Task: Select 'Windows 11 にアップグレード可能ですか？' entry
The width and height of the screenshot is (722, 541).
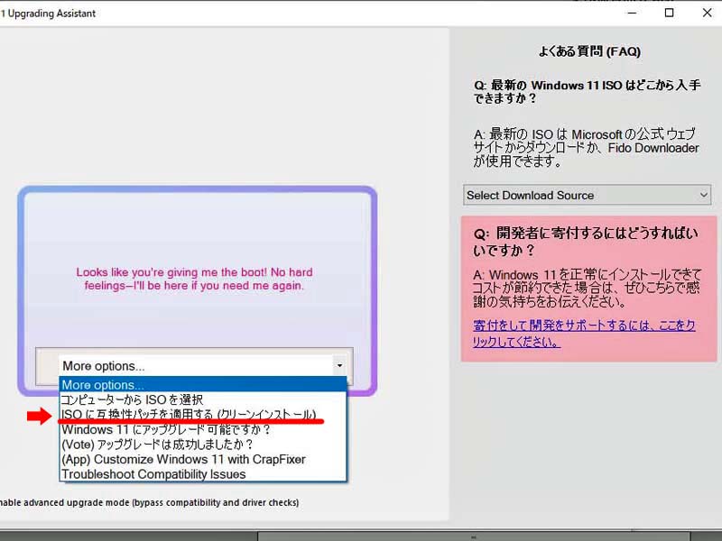Action: click(166, 429)
